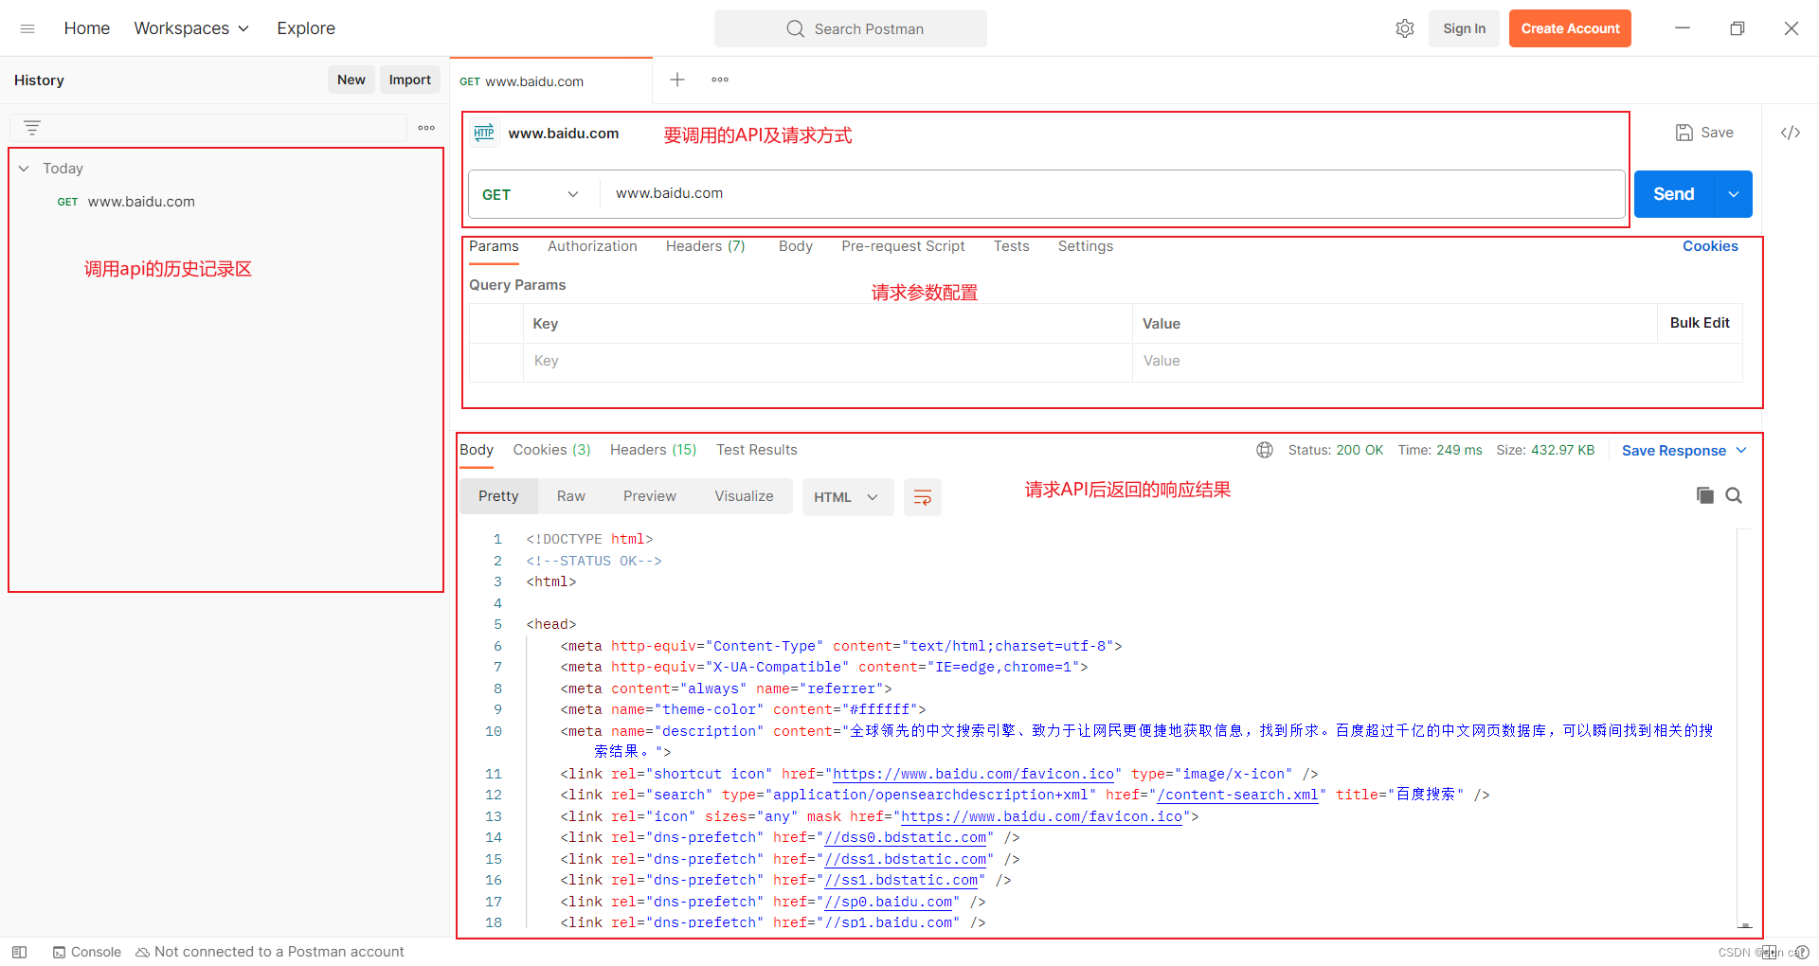Click the Cookies link
Viewport: 1819px width, 966px height.
click(1710, 246)
